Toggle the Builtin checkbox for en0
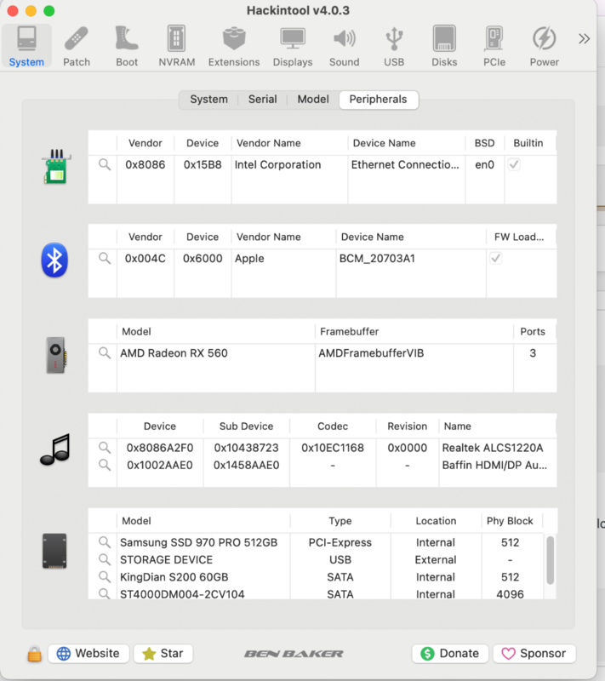 point(514,164)
